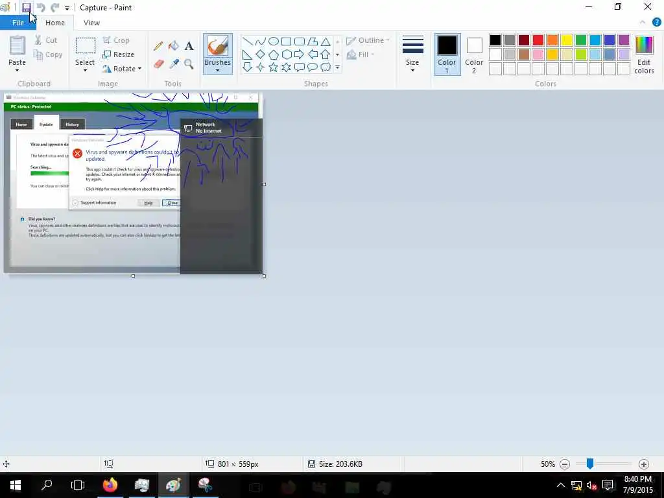Click the Resize button
The width and height of the screenshot is (664, 498).
pyautogui.click(x=118, y=54)
